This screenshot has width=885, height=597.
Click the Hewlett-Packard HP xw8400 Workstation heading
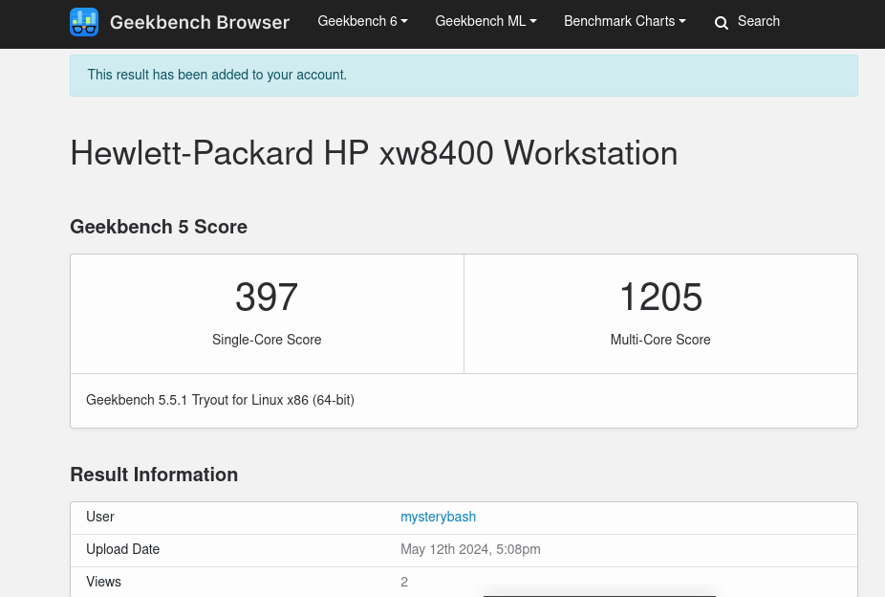374,153
